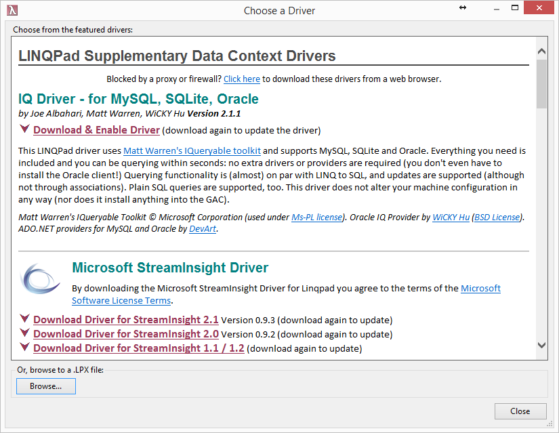This screenshot has height=433, width=559.
Task: Click the 'Version 2.1.1' text
Action: [x=214, y=113]
